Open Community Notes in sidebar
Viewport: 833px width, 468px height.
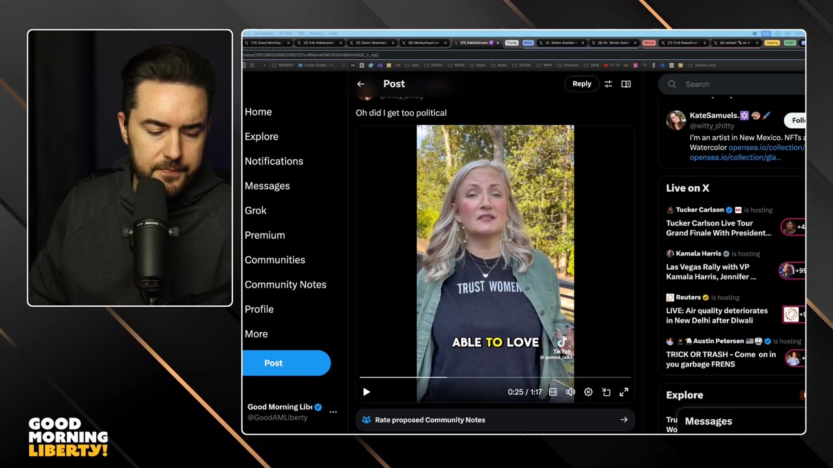pos(286,285)
